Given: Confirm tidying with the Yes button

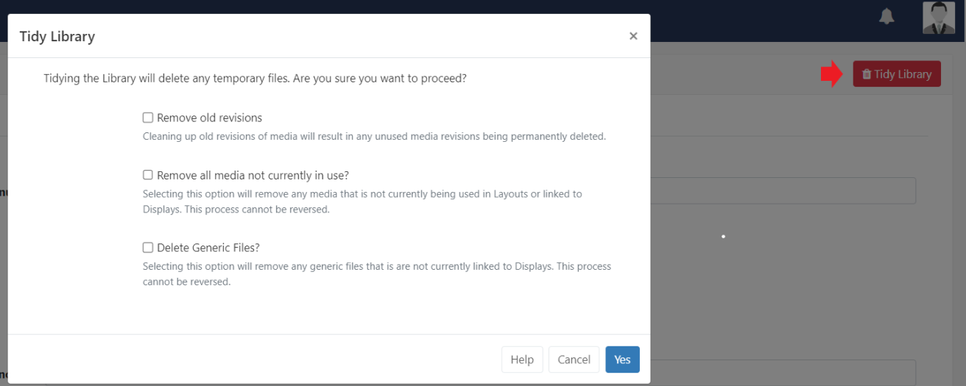Looking at the screenshot, I should (622, 360).
